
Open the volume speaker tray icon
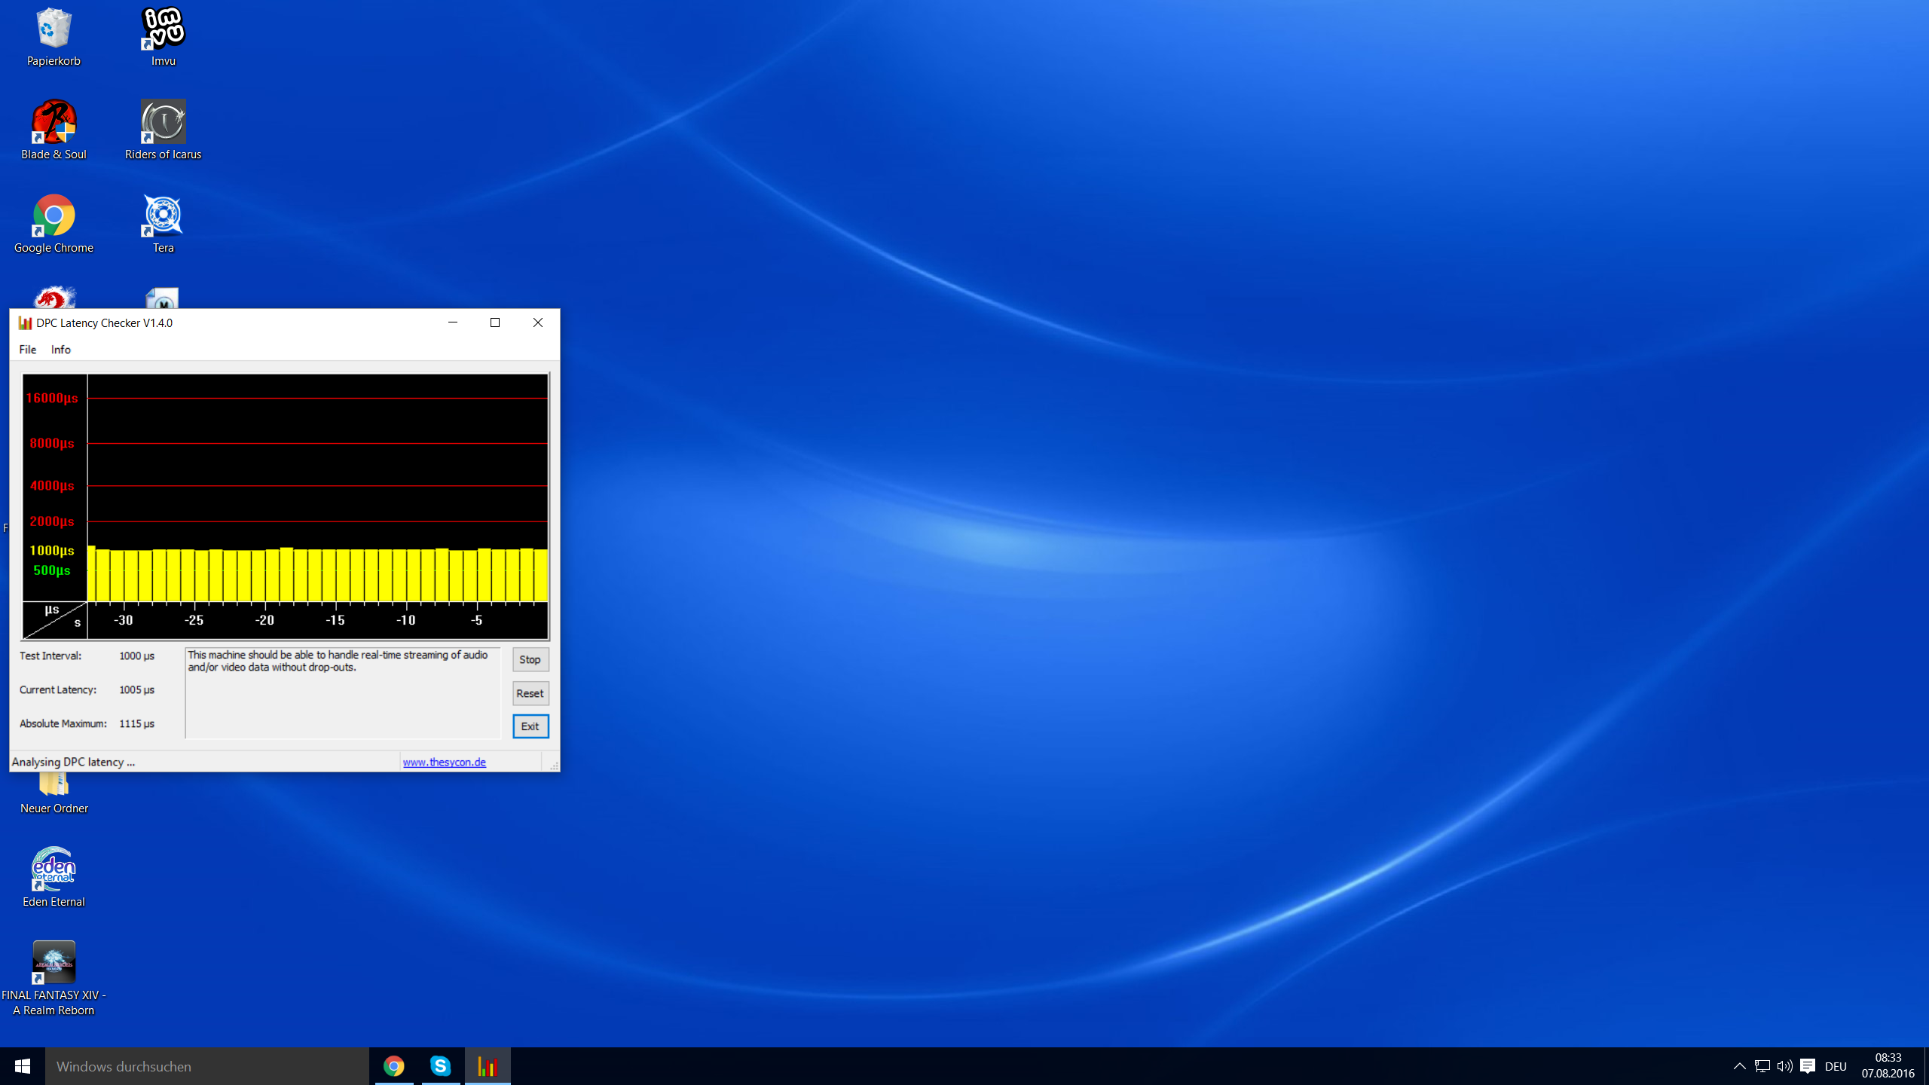pos(1784,1066)
